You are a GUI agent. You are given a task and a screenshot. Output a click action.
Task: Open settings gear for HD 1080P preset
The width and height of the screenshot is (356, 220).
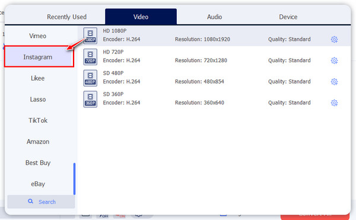(x=334, y=40)
